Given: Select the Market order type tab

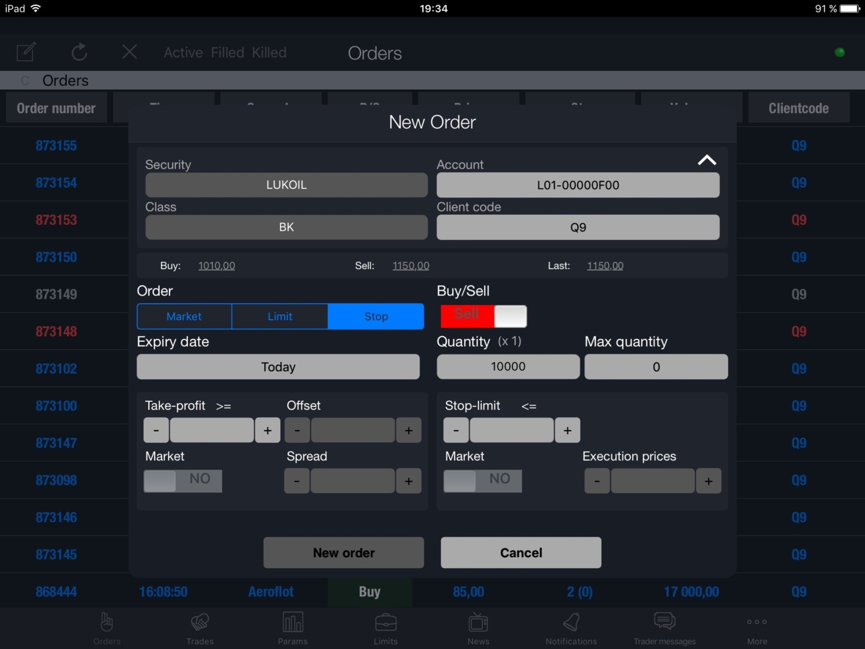Looking at the screenshot, I should pyautogui.click(x=184, y=316).
